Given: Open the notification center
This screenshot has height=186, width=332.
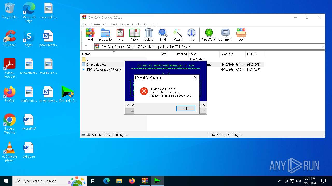Looking at the screenshot, I should (x=323, y=181).
